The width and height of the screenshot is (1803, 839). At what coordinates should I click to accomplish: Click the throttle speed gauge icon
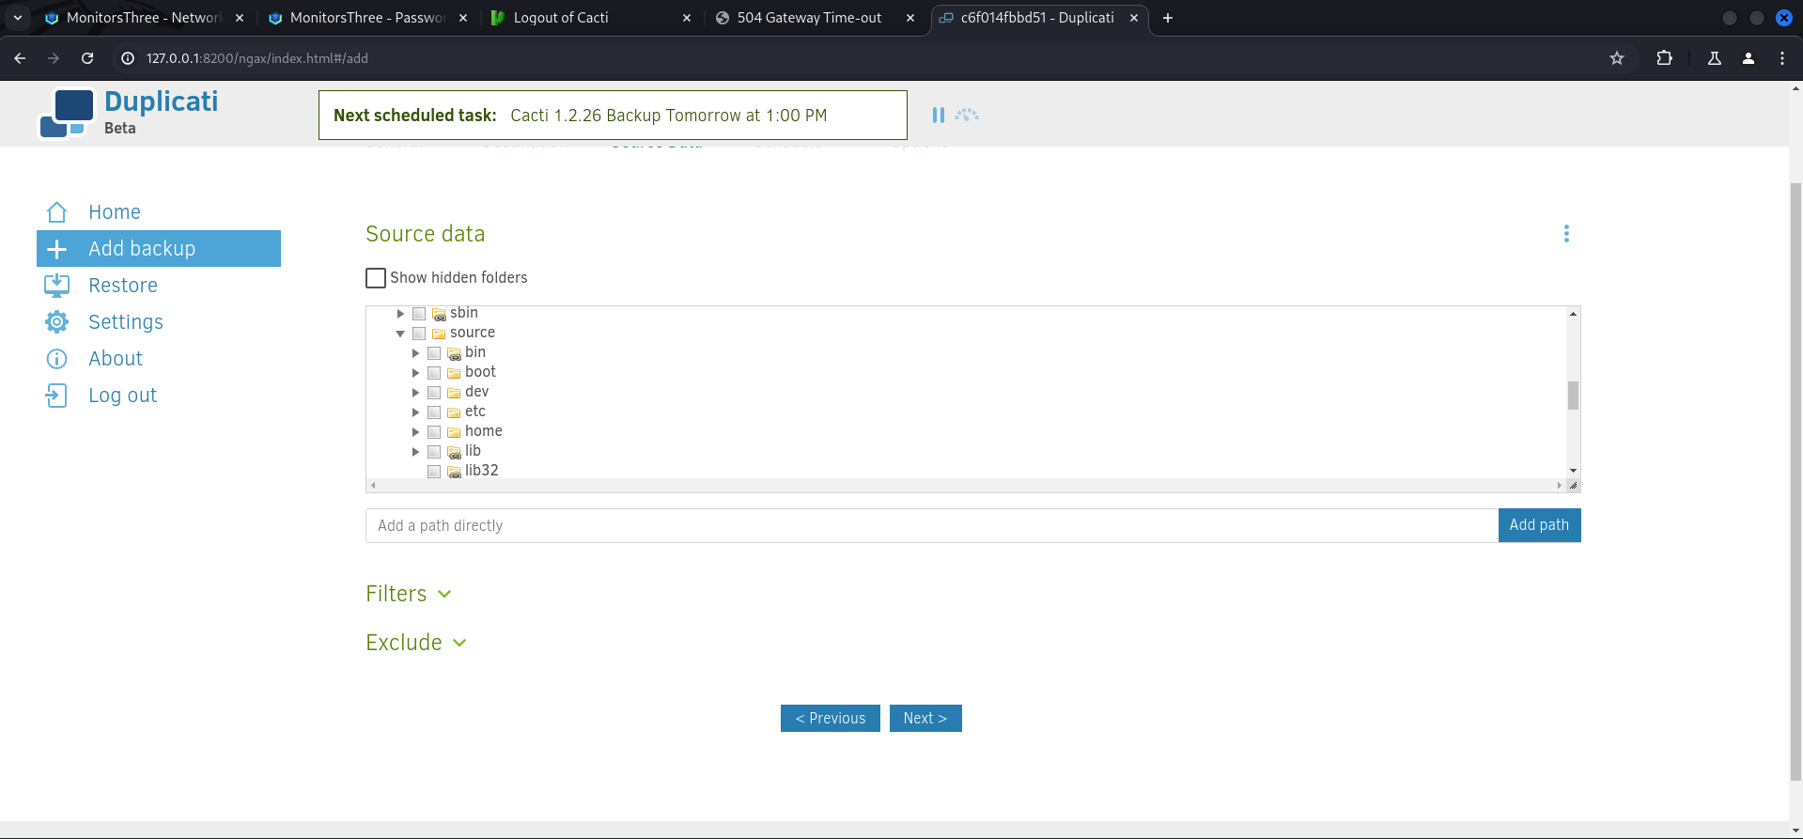tap(967, 115)
